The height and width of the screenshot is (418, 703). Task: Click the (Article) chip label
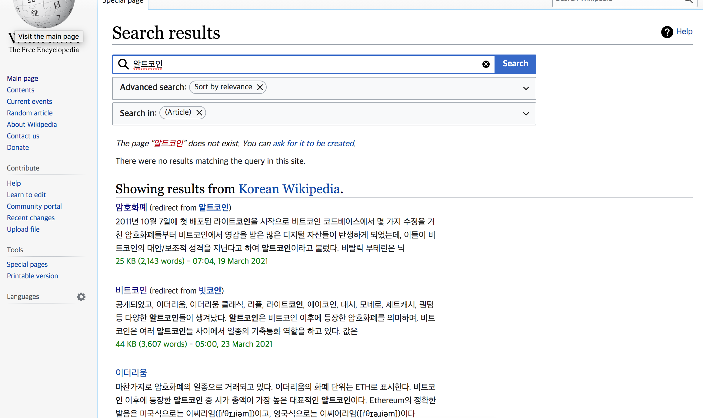point(178,112)
